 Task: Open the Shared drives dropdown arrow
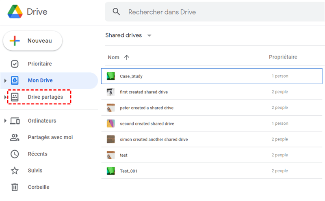pyautogui.click(x=149, y=35)
